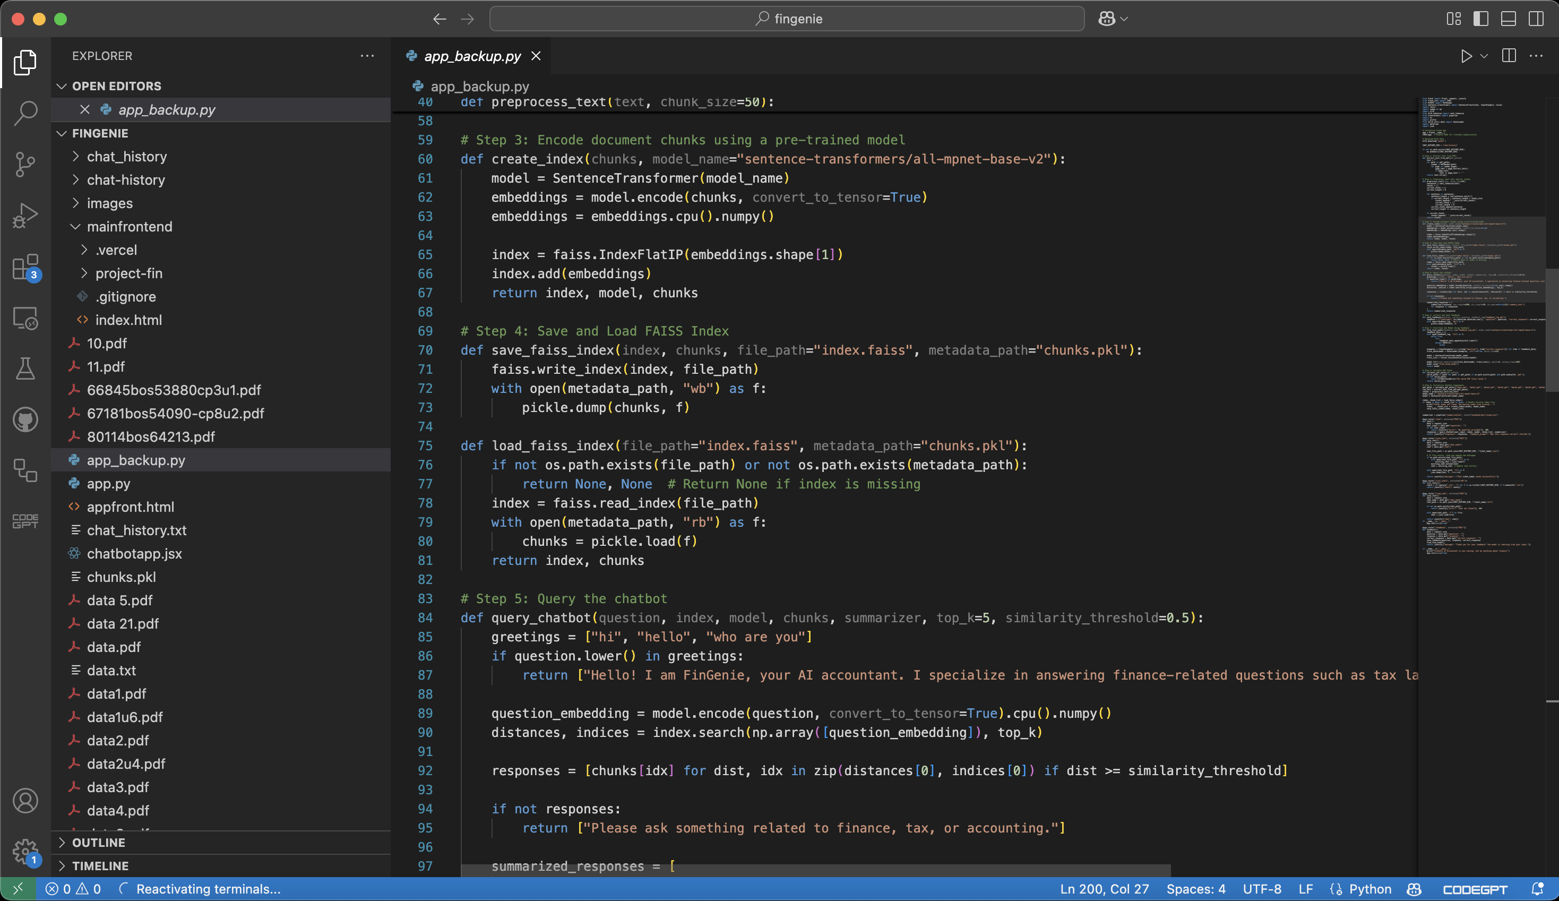1559x901 pixels.
Task: Toggle the primary side bar visibility
Action: pos(1481,19)
